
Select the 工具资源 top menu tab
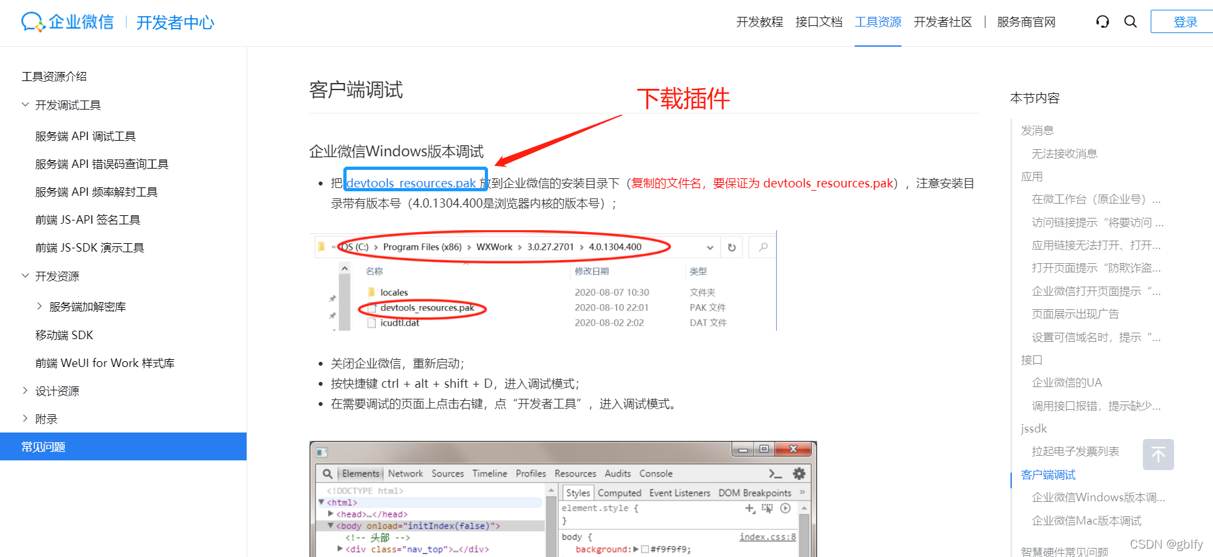(x=878, y=22)
